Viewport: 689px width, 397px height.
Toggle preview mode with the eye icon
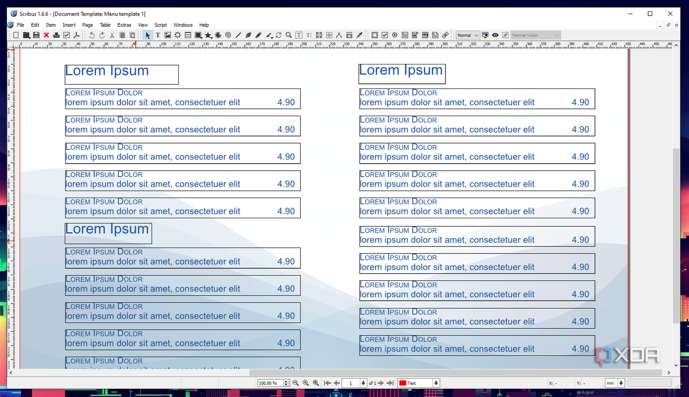(x=495, y=35)
